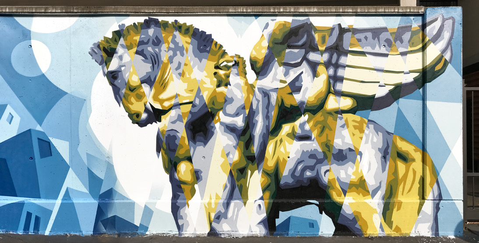The image size is (479, 243).
Task: Select the tall narrow windows at bottom left
Action: click(32, 221)
